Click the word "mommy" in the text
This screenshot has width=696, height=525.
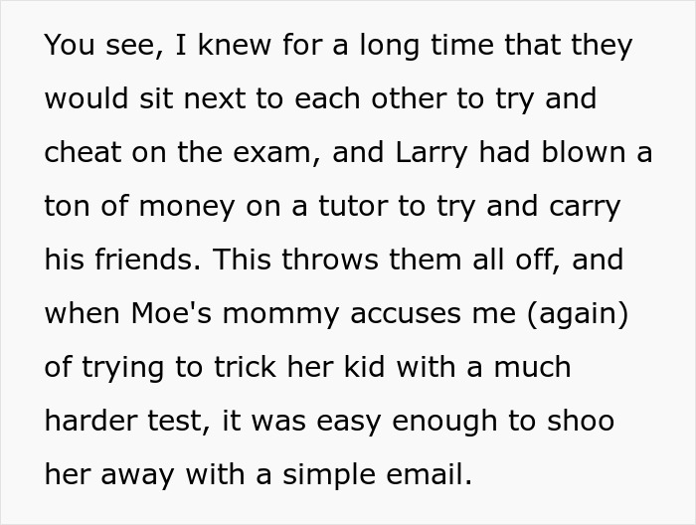click(x=280, y=315)
